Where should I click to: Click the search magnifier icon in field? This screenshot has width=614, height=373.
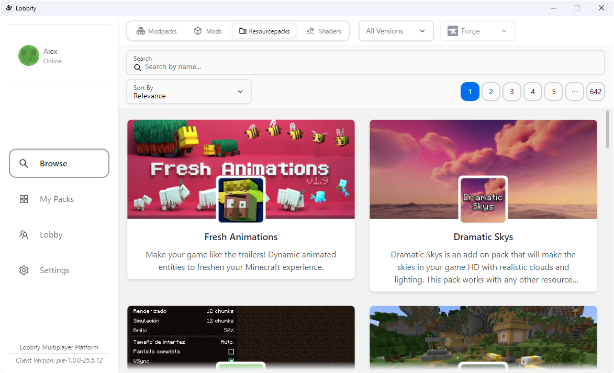pos(138,67)
